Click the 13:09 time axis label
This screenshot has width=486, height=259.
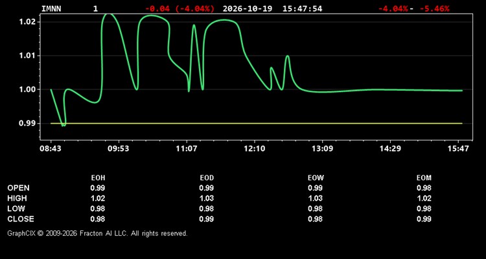322,148
